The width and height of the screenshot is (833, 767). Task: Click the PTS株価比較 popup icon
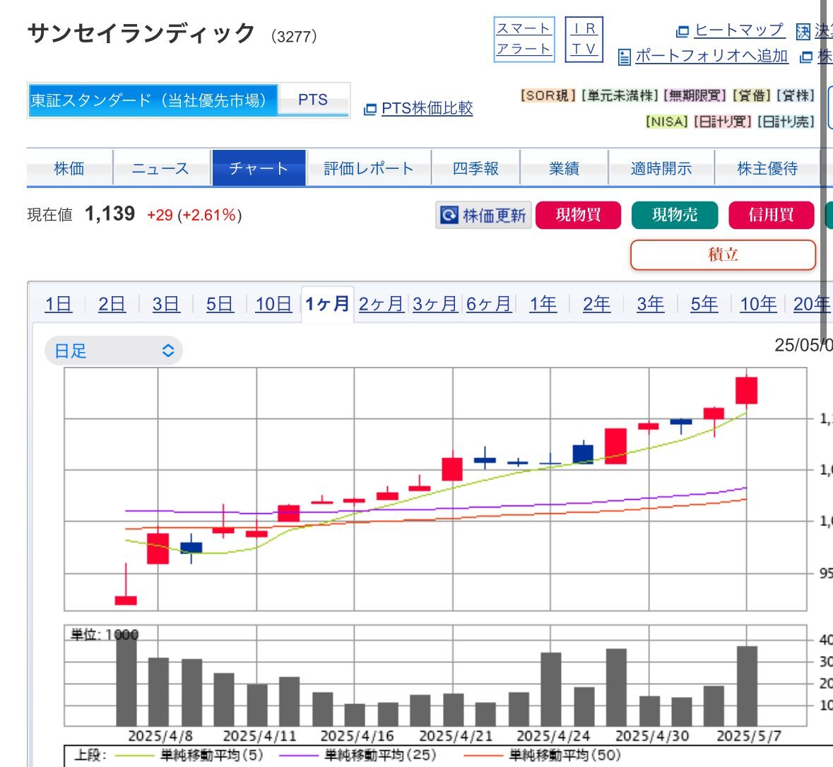pyautogui.click(x=370, y=110)
